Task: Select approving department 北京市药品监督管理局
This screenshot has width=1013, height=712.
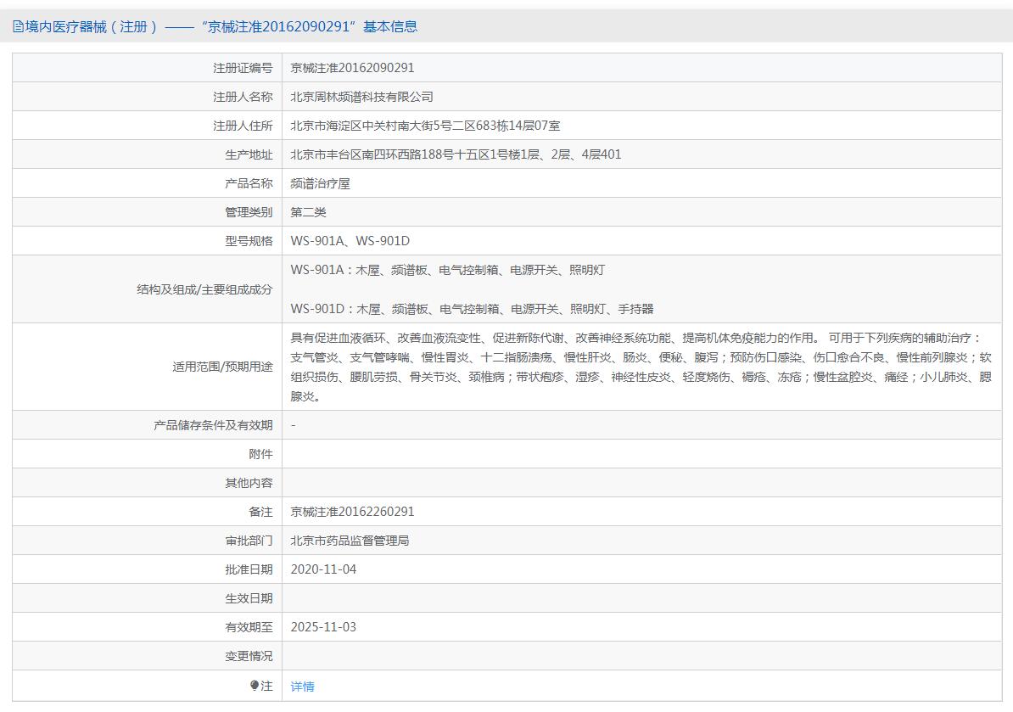Action: coord(350,541)
